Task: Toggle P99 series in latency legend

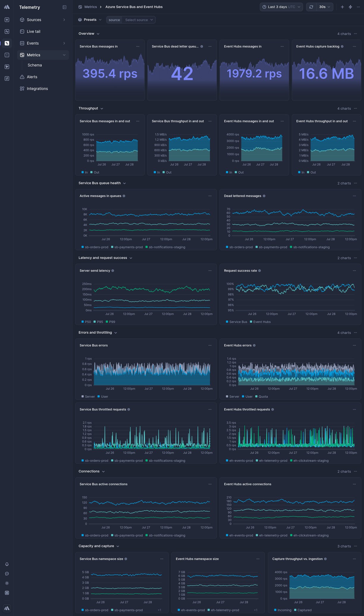Action: [x=110, y=322]
